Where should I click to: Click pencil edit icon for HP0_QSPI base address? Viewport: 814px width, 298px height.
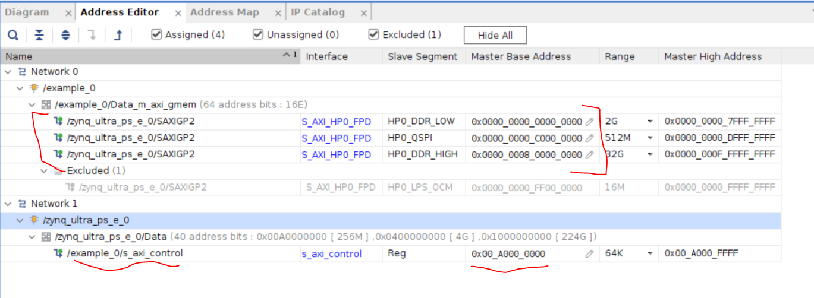coord(589,138)
